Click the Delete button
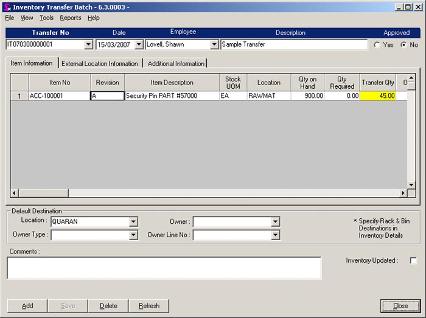Viewport: 426px width, 318px height. point(108,306)
